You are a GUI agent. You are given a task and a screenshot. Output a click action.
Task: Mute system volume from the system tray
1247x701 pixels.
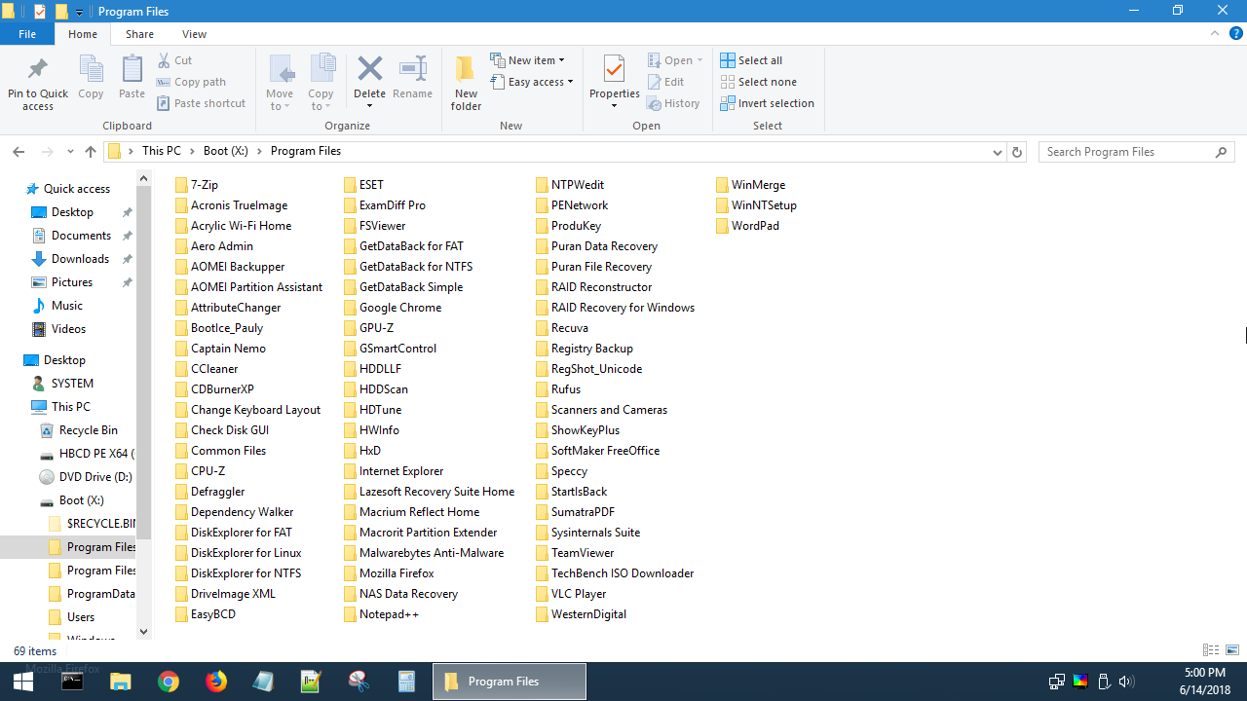[1126, 681]
